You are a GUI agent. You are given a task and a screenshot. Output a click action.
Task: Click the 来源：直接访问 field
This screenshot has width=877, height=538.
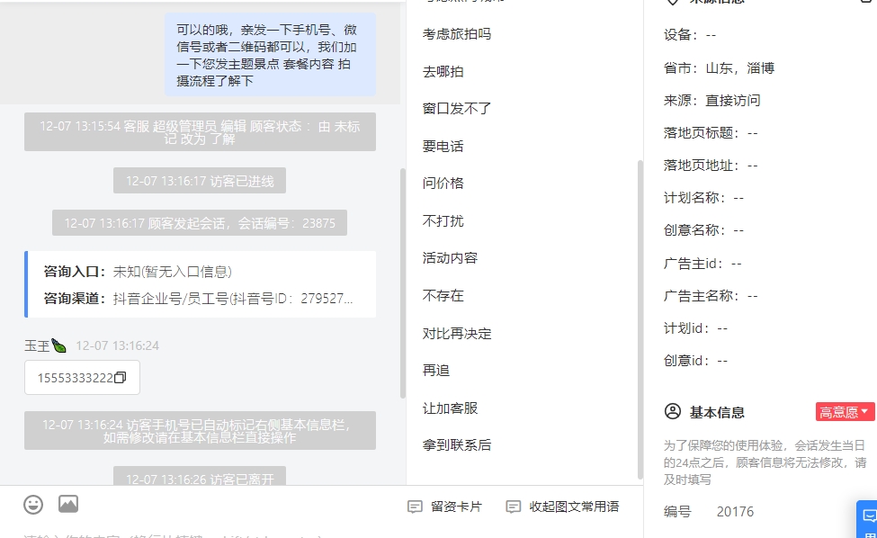pyautogui.click(x=712, y=101)
